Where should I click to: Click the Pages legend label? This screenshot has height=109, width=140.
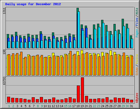point(137,33)
